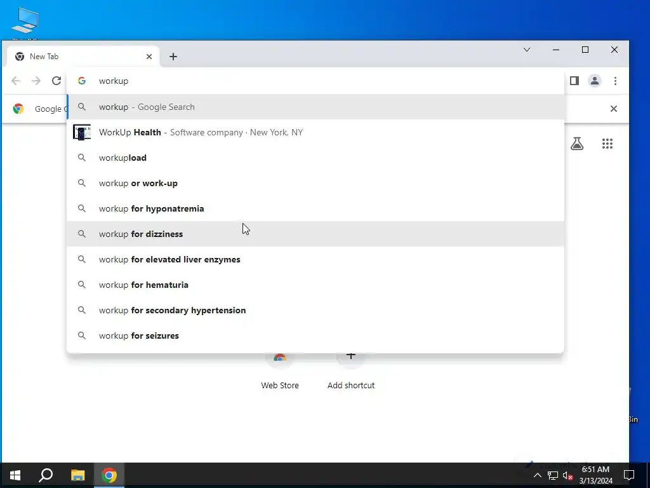This screenshot has height=488, width=650.
Task: Open the profile avatar icon
Action: 594,81
